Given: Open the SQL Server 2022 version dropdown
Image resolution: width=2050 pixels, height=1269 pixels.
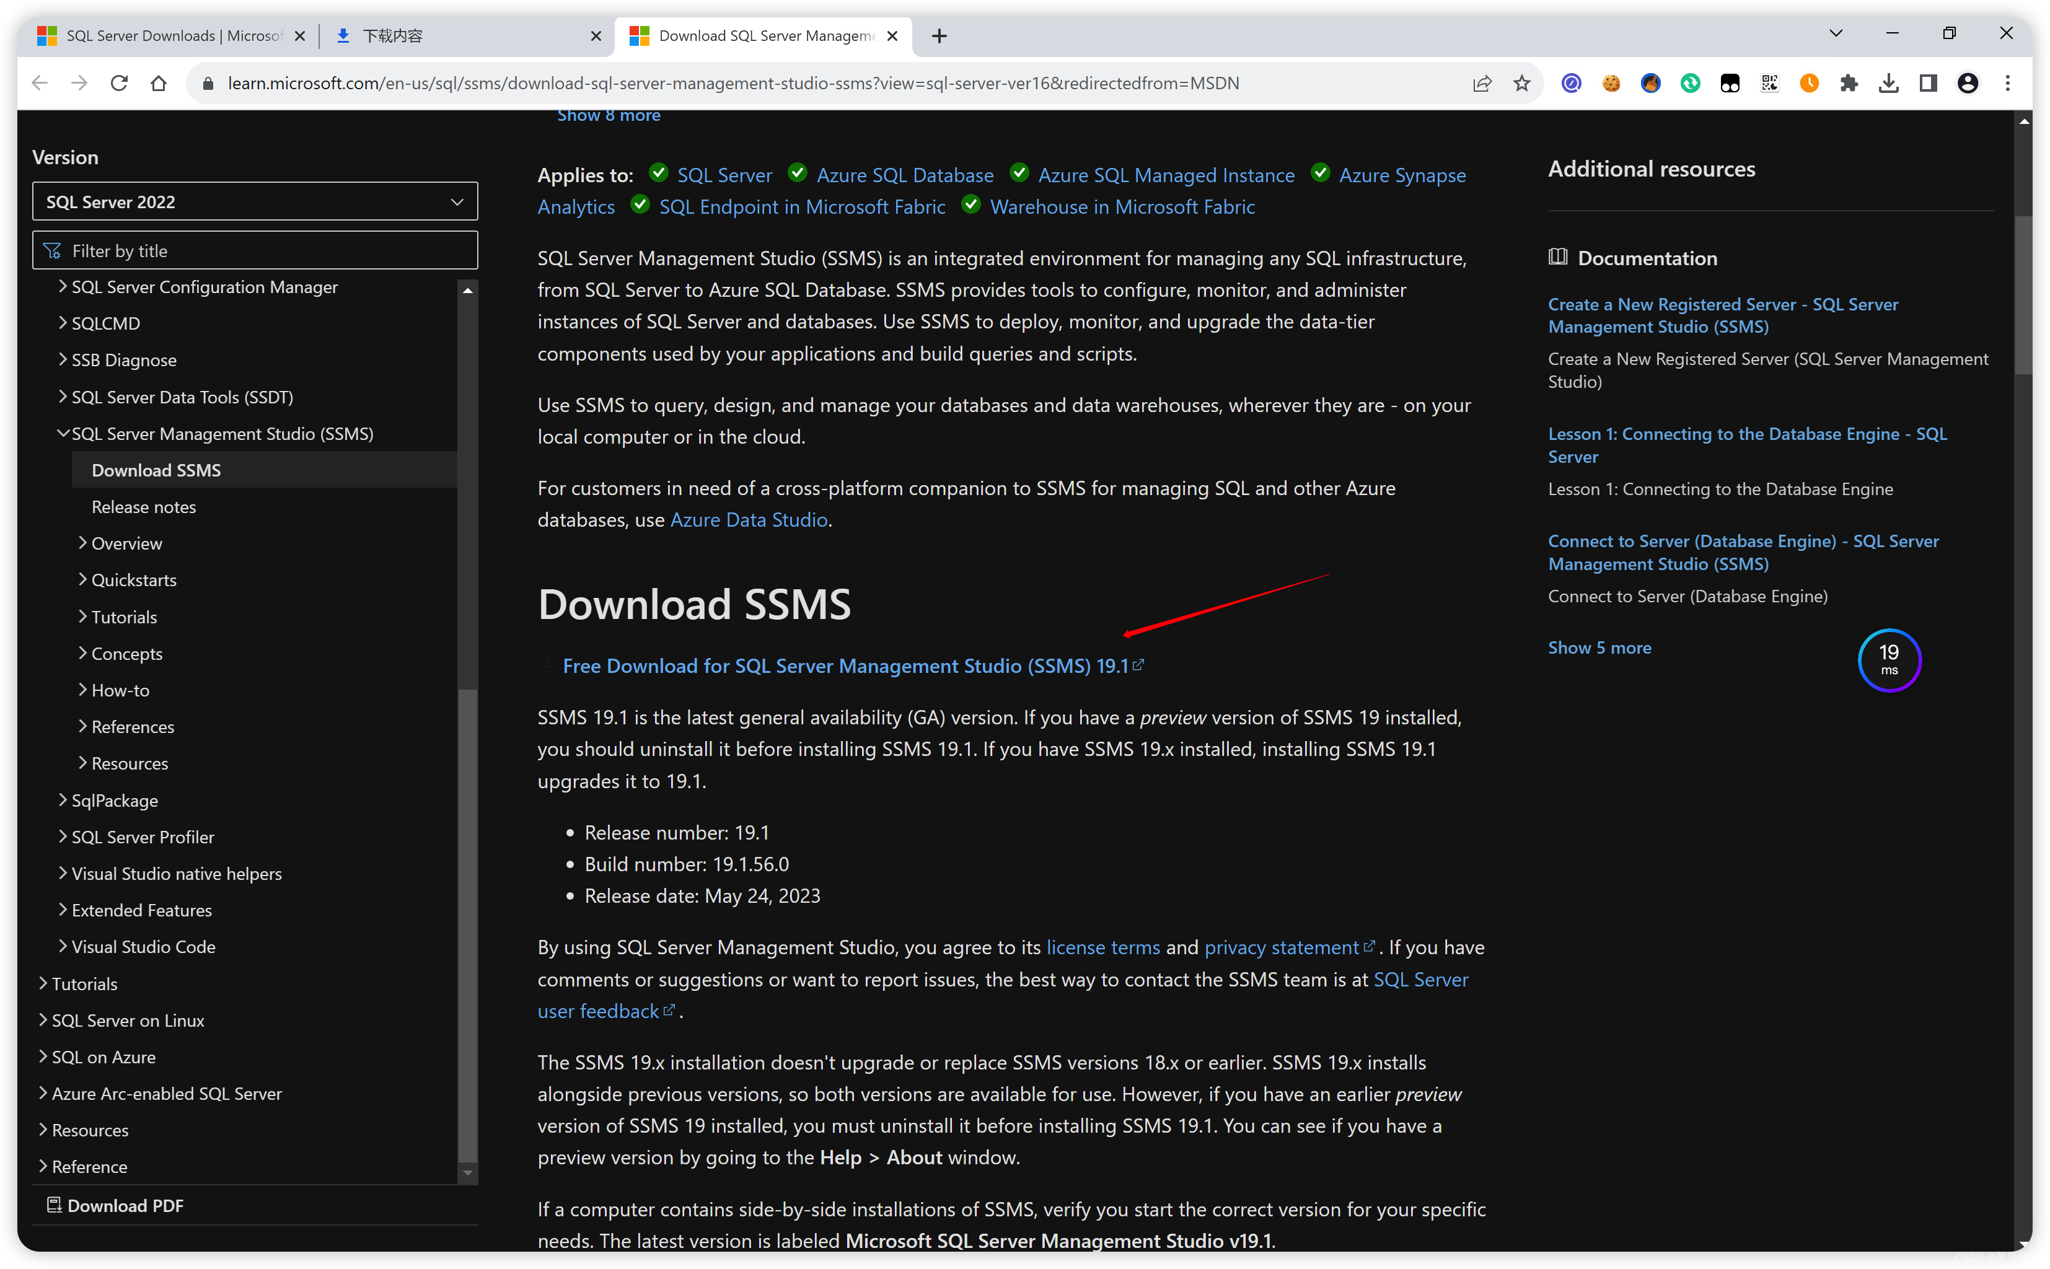Looking at the screenshot, I should (255, 201).
